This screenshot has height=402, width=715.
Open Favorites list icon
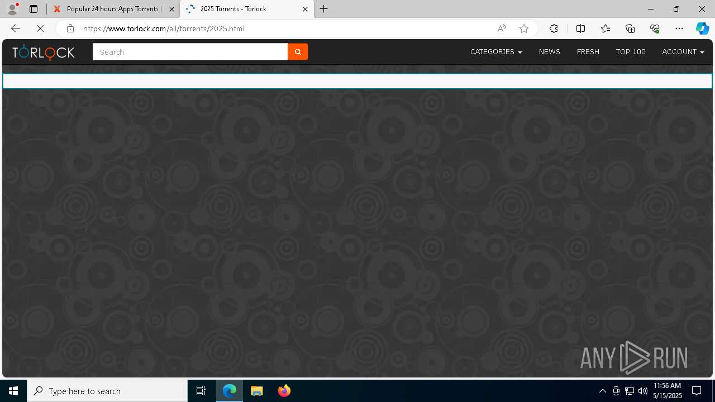coord(606,28)
